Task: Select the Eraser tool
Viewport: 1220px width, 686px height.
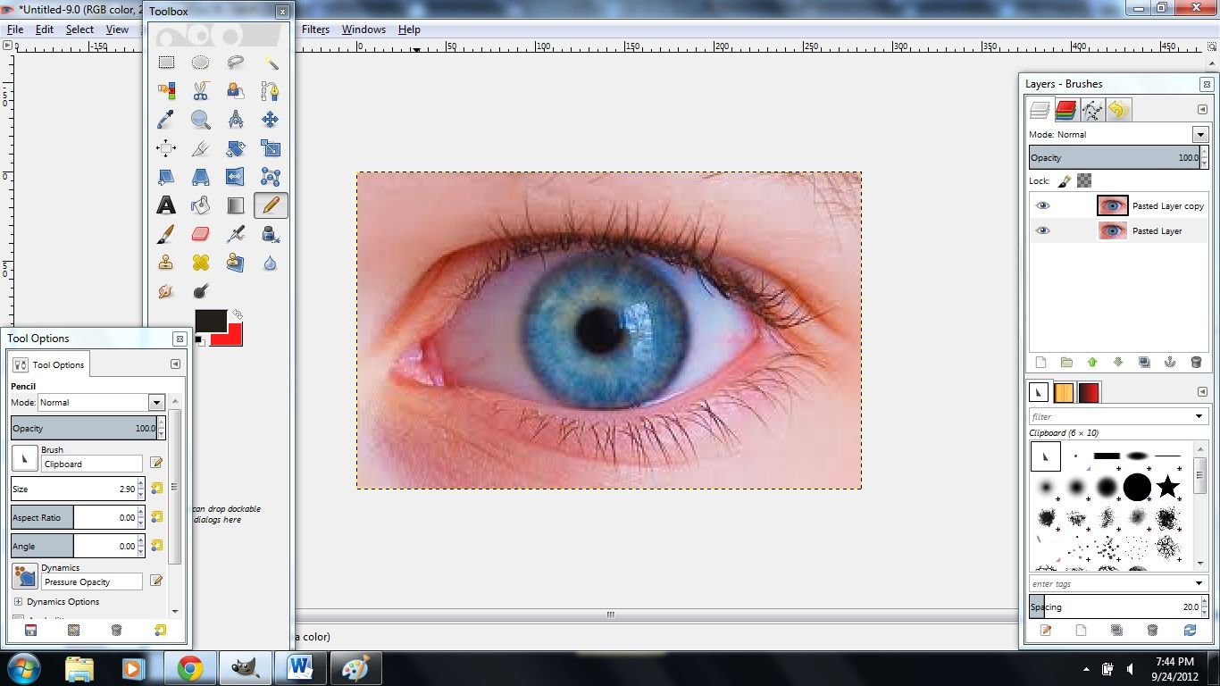Action: point(200,233)
